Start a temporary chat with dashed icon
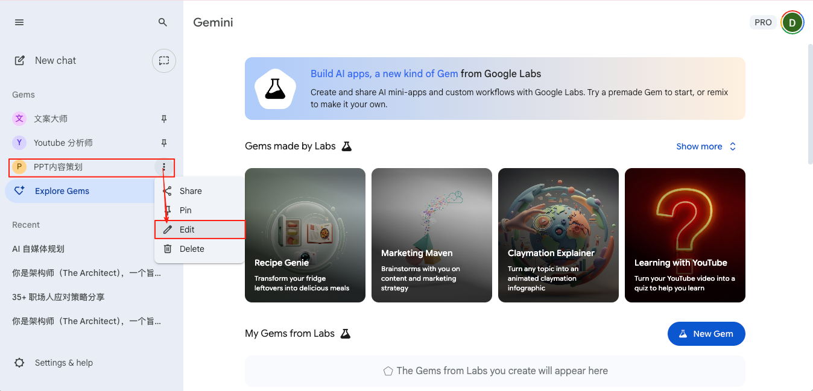Screen dimensions: 813x391 click(163, 60)
